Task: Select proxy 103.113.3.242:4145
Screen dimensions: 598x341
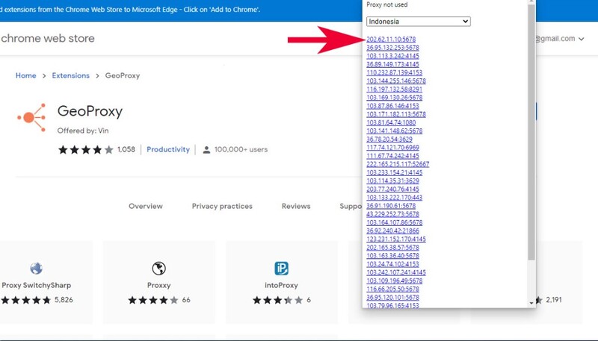Action: (392, 56)
